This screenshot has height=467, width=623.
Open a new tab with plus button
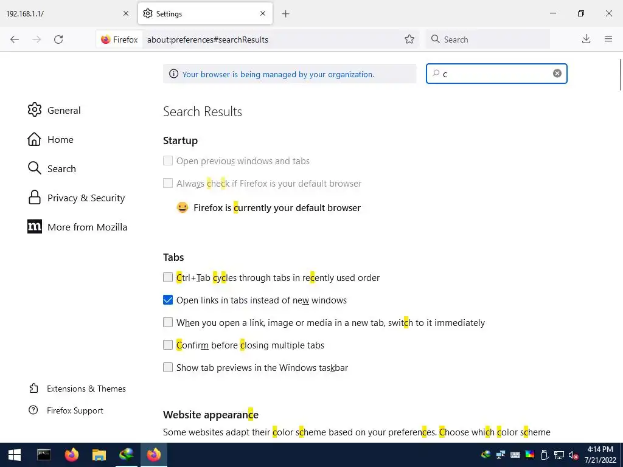pos(286,14)
